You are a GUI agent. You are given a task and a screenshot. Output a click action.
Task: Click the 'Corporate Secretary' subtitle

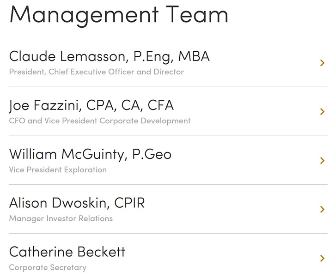(48, 267)
